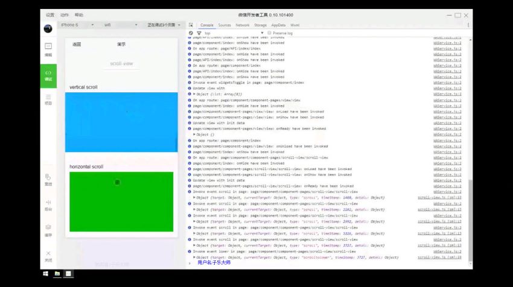Click the Windows Start button
The width and height of the screenshot is (513, 287).
[x=45, y=274]
